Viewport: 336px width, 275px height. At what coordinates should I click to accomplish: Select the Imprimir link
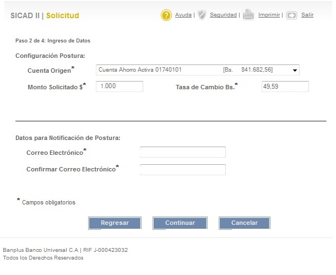[269, 15]
